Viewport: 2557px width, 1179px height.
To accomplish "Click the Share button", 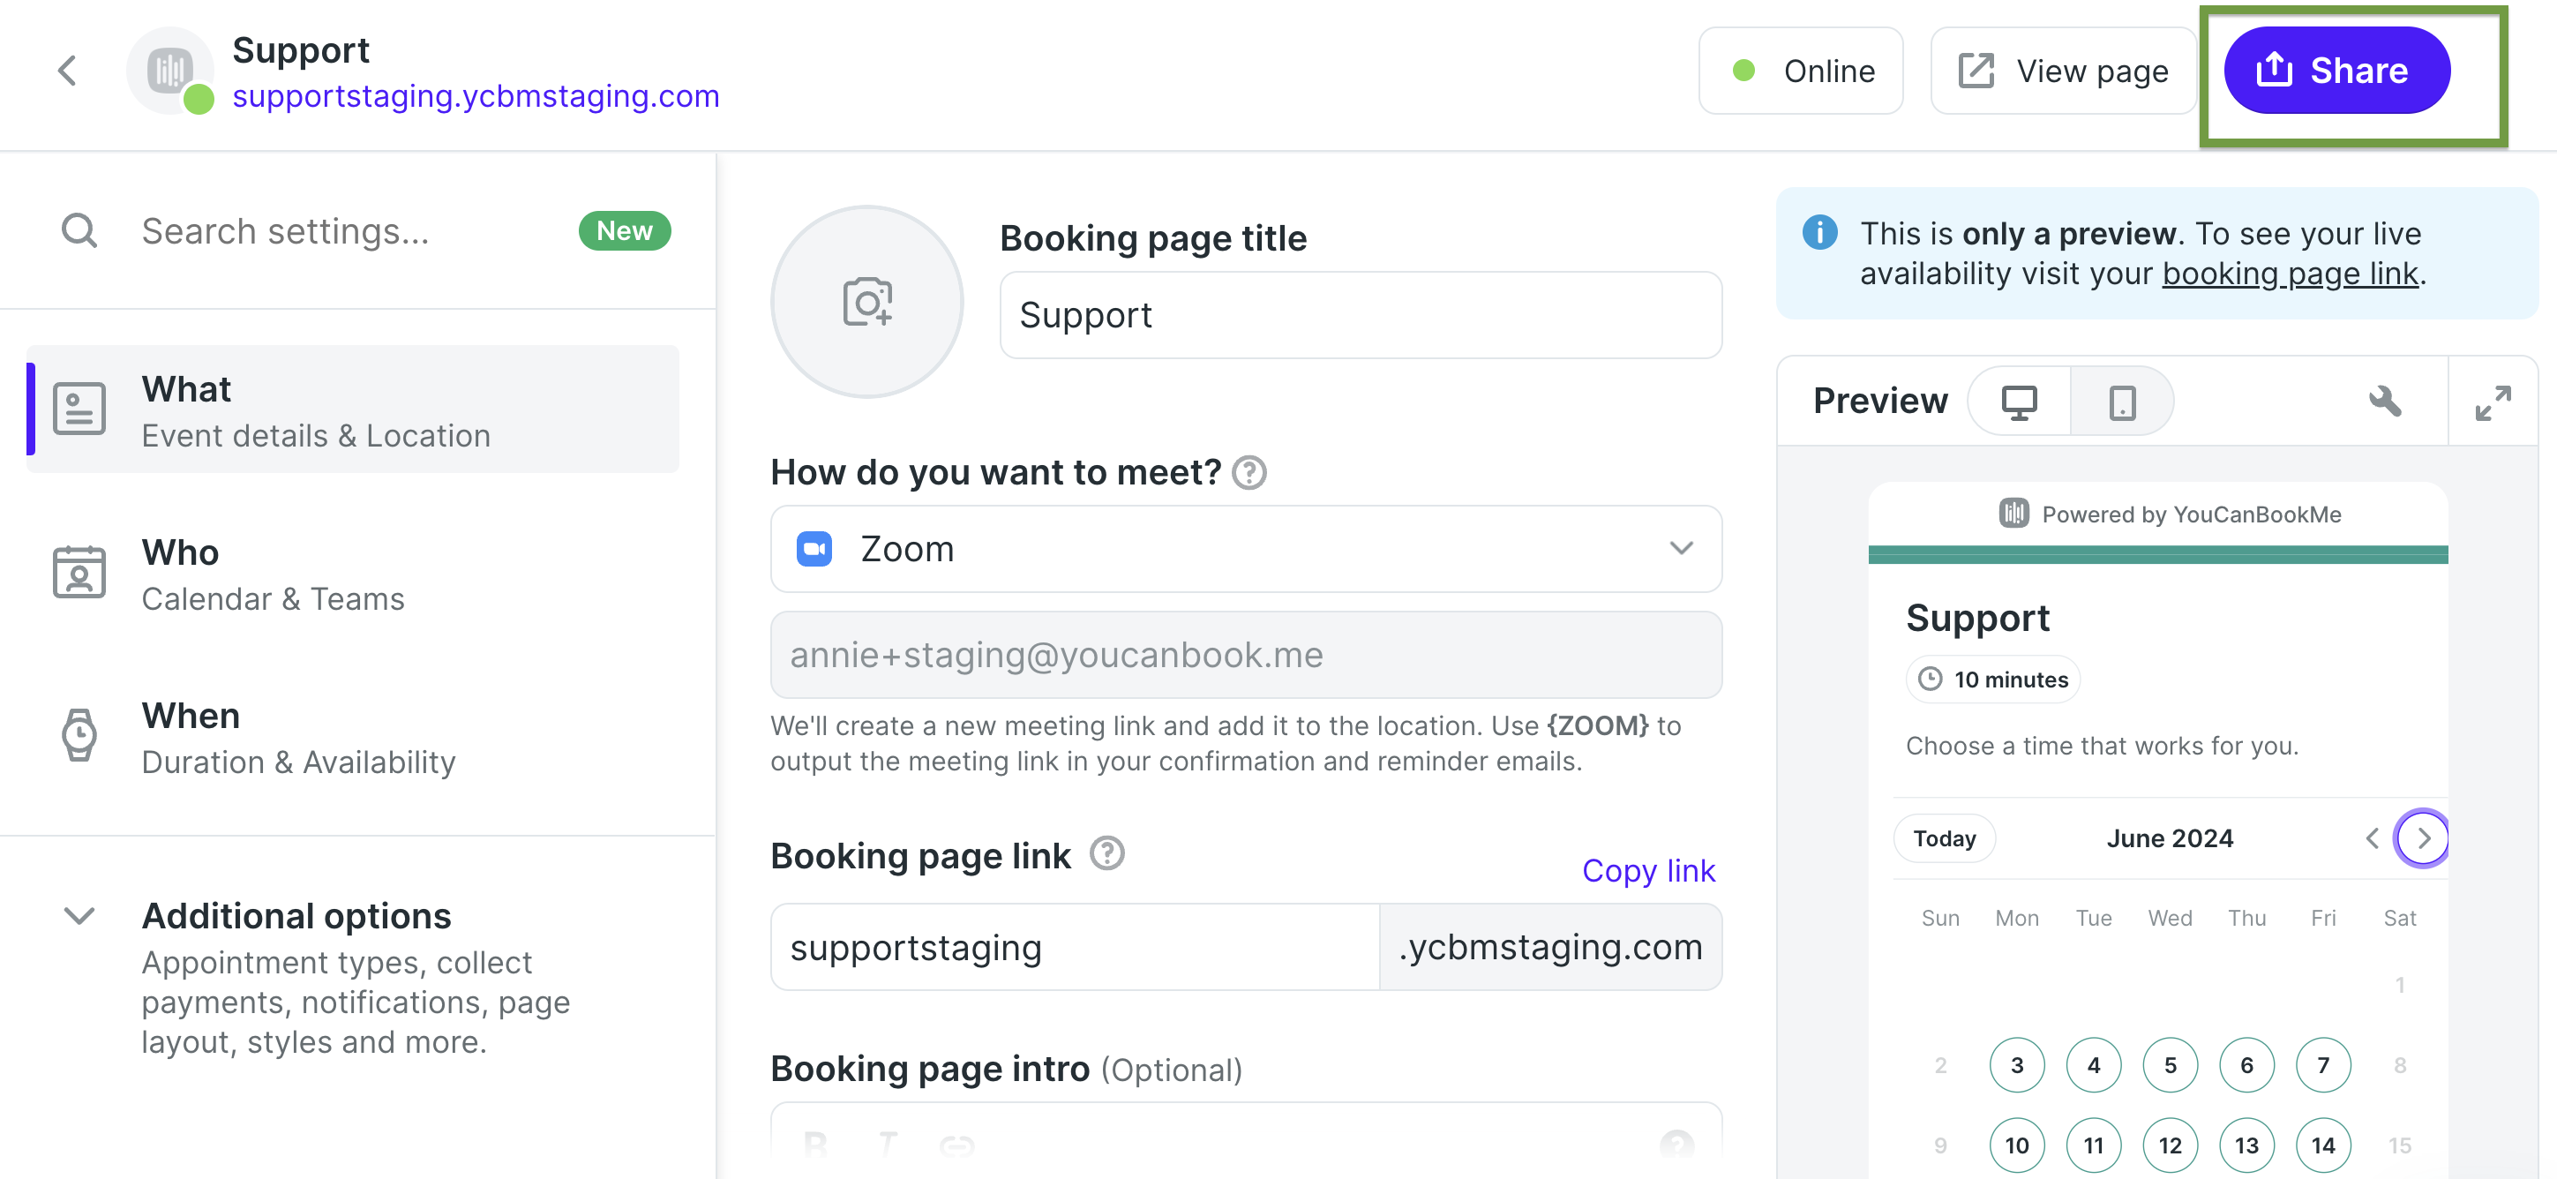I will [x=2336, y=71].
